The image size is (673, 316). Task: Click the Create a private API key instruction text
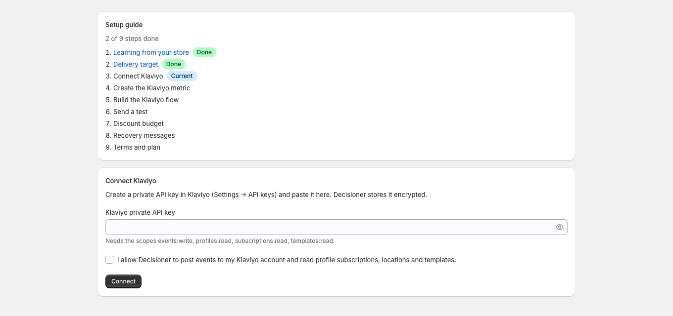[266, 195]
